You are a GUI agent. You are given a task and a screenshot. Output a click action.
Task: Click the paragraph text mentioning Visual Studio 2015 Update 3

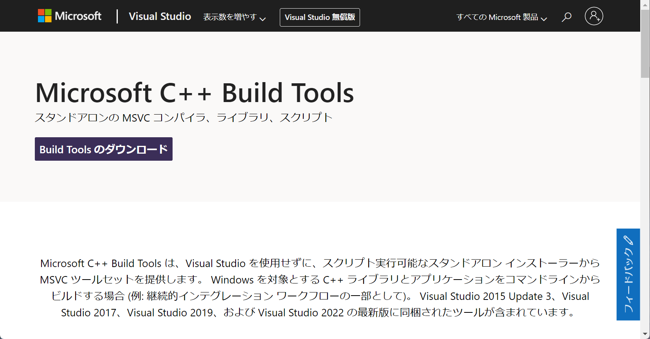coord(320,288)
